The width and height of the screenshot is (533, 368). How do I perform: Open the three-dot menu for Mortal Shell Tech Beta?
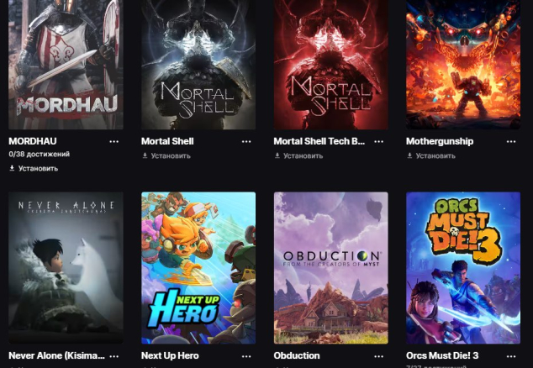coord(378,141)
